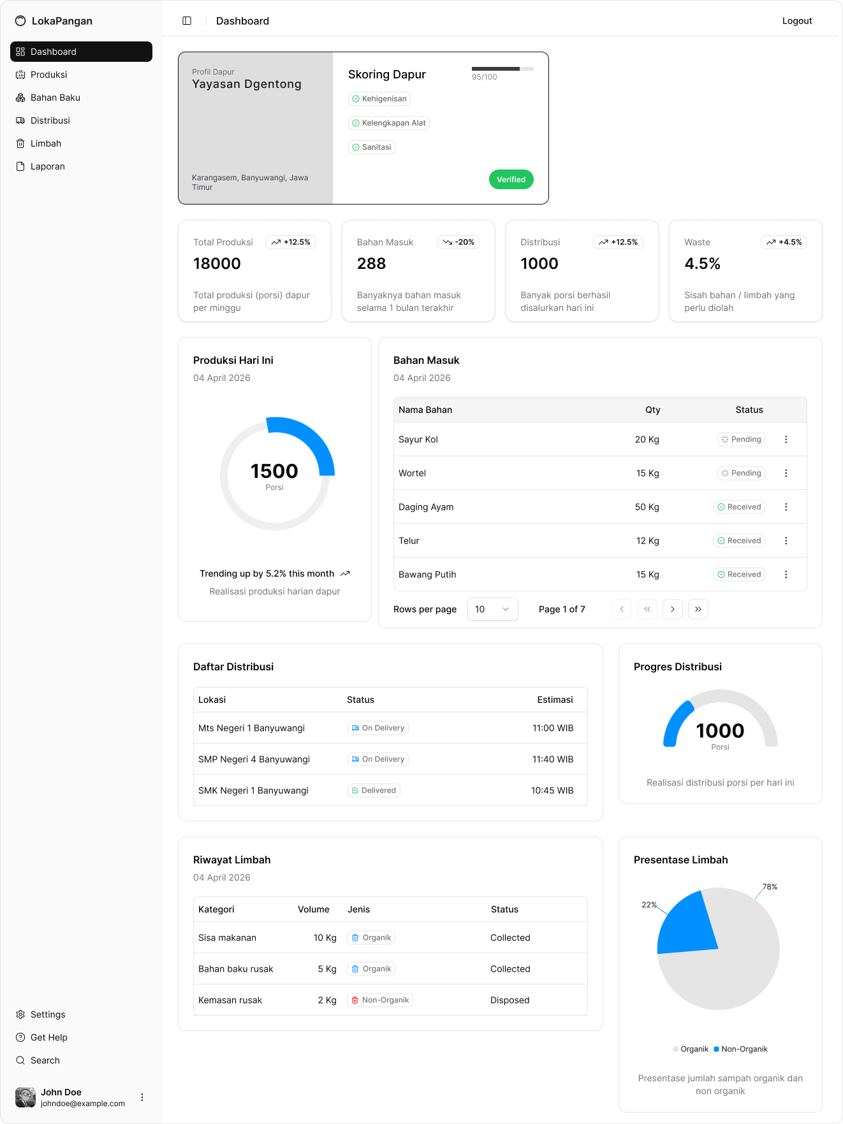Click the 11:40 WIB estimate cell
Screen dimensions: 843x1124
(x=553, y=760)
